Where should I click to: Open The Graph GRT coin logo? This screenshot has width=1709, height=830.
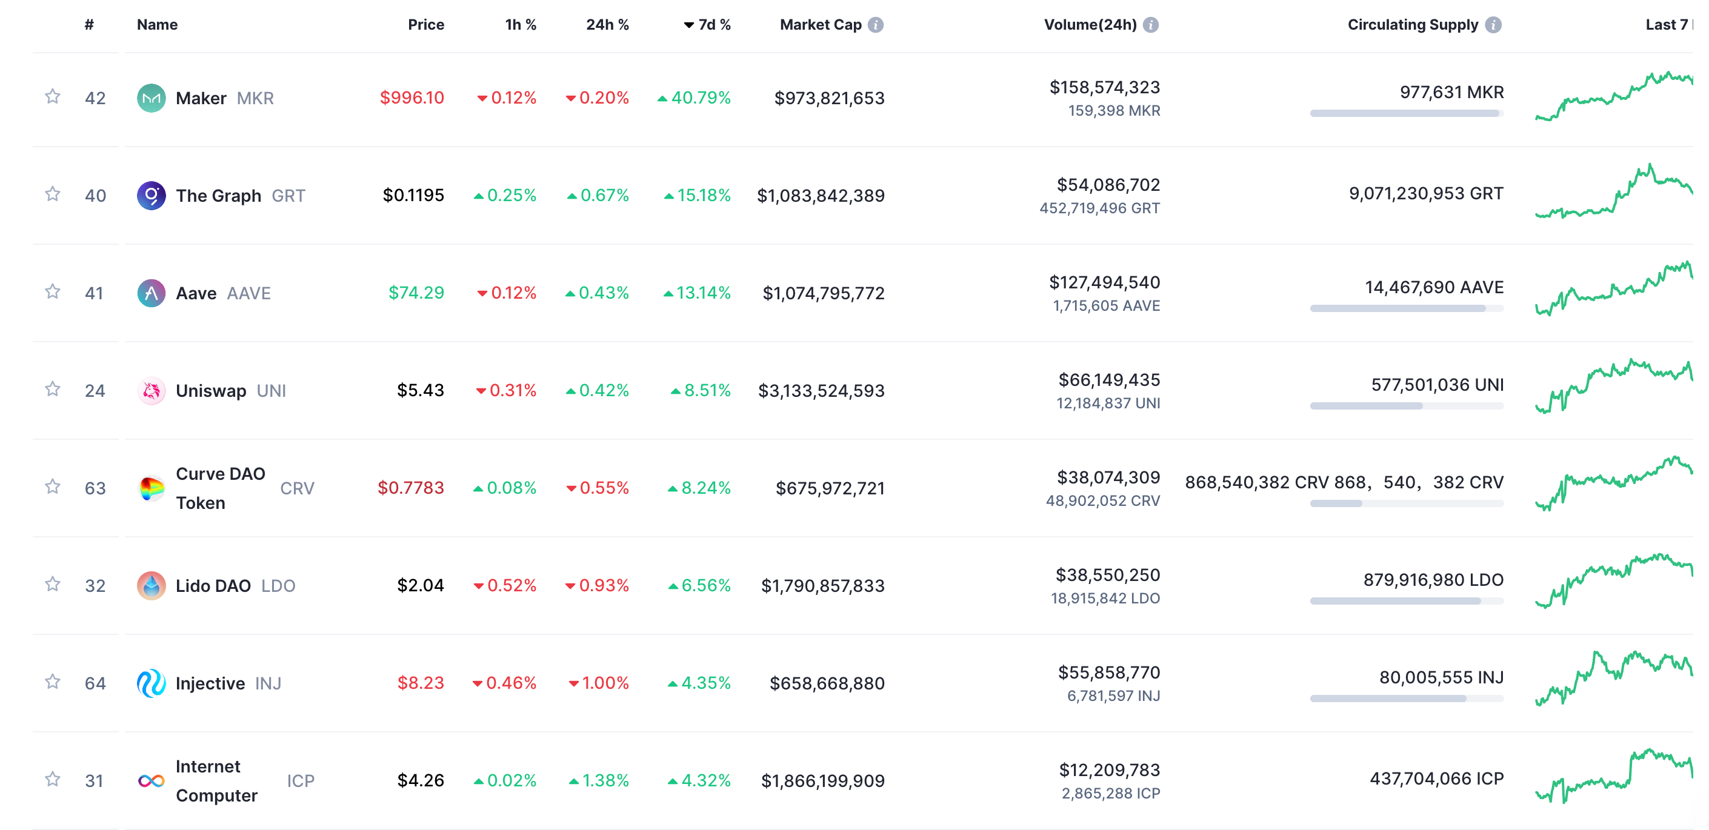(x=152, y=196)
